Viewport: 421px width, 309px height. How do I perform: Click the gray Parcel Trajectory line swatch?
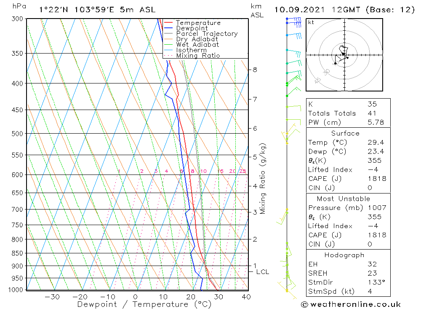(168, 34)
